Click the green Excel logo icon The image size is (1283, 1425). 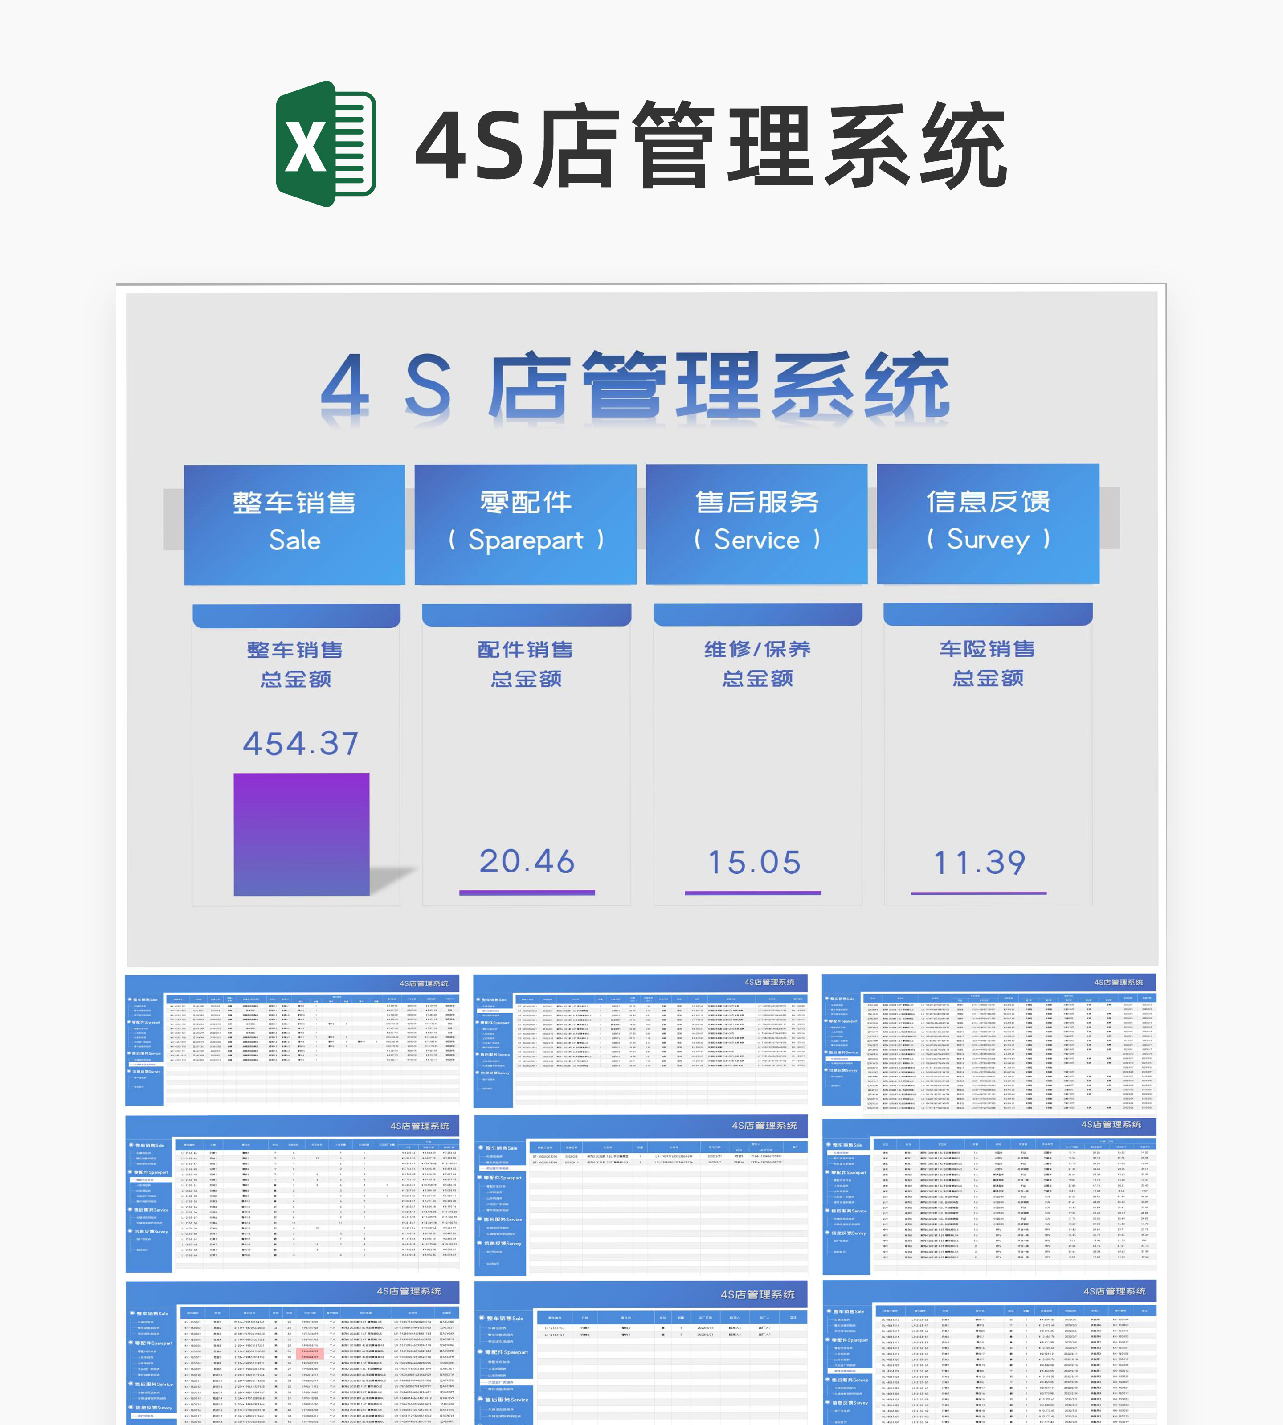[x=325, y=144]
